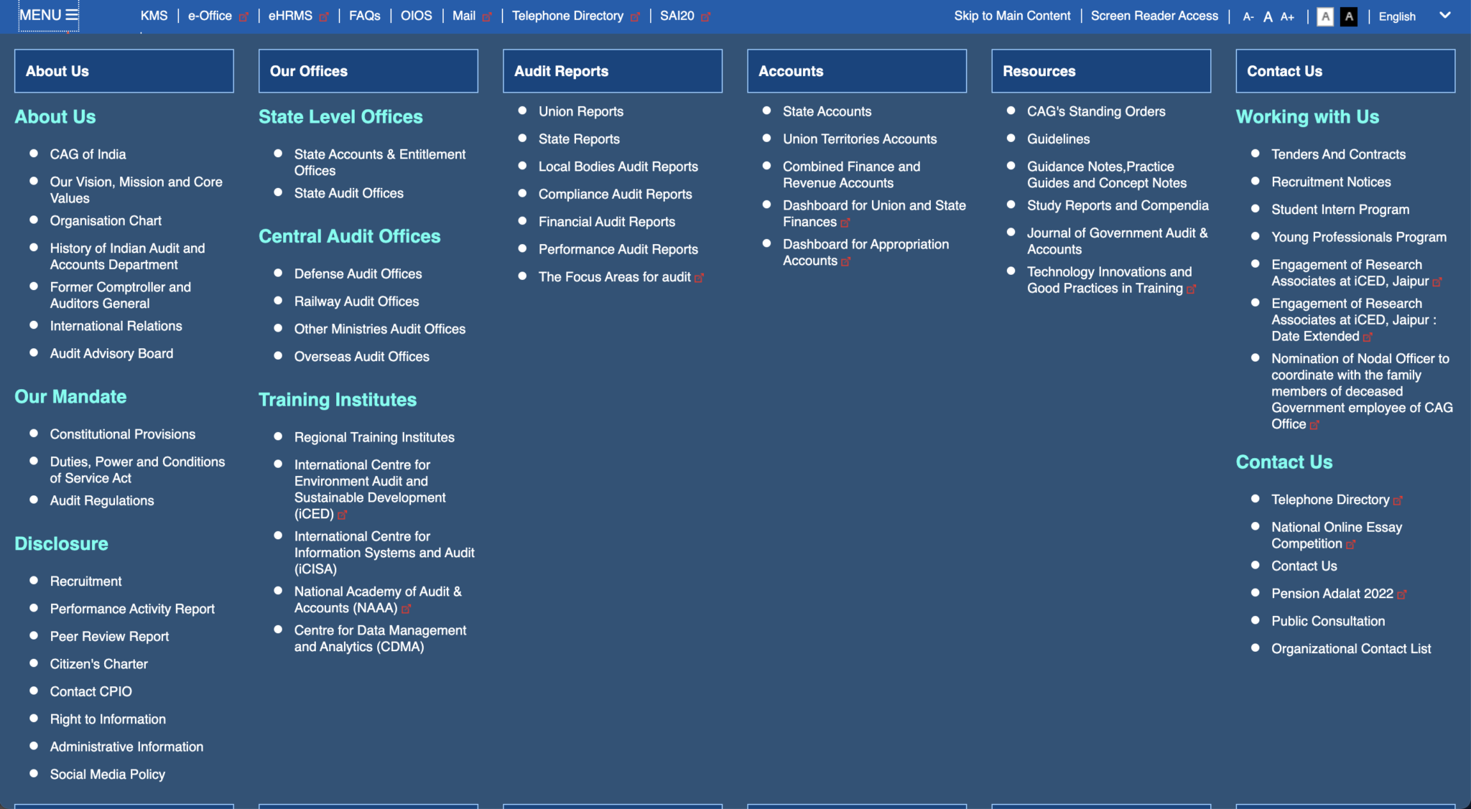
Task: Click the decrease font size A- icon
Action: (1248, 17)
